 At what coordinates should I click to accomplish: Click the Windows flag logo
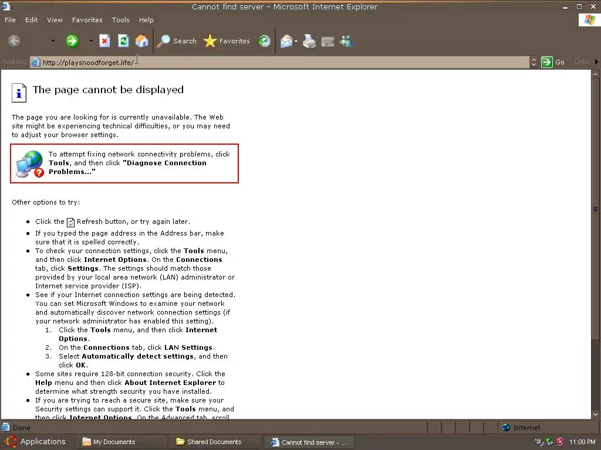pos(589,20)
